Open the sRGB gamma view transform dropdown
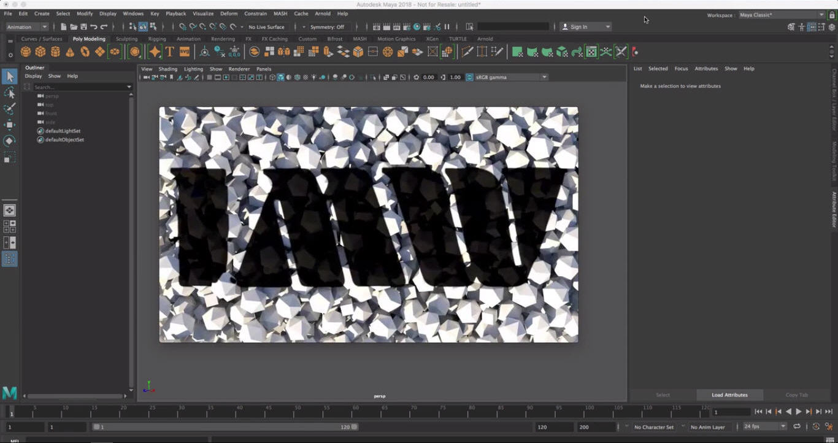 point(511,77)
